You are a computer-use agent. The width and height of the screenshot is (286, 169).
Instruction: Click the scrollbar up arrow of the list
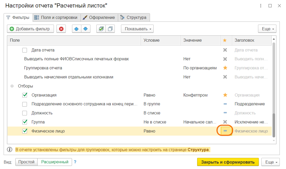pos(274,39)
